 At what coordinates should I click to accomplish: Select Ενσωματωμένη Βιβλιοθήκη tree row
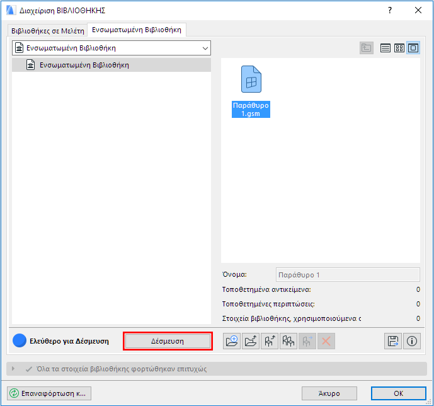(x=111, y=65)
